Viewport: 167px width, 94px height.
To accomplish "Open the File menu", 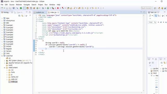I will 2,5.
